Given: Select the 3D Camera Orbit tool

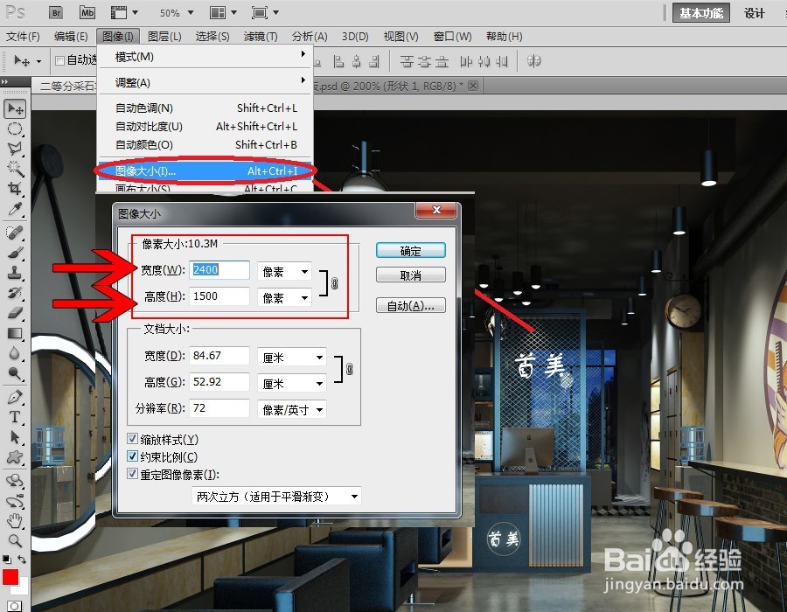Looking at the screenshot, I should 15,501.
